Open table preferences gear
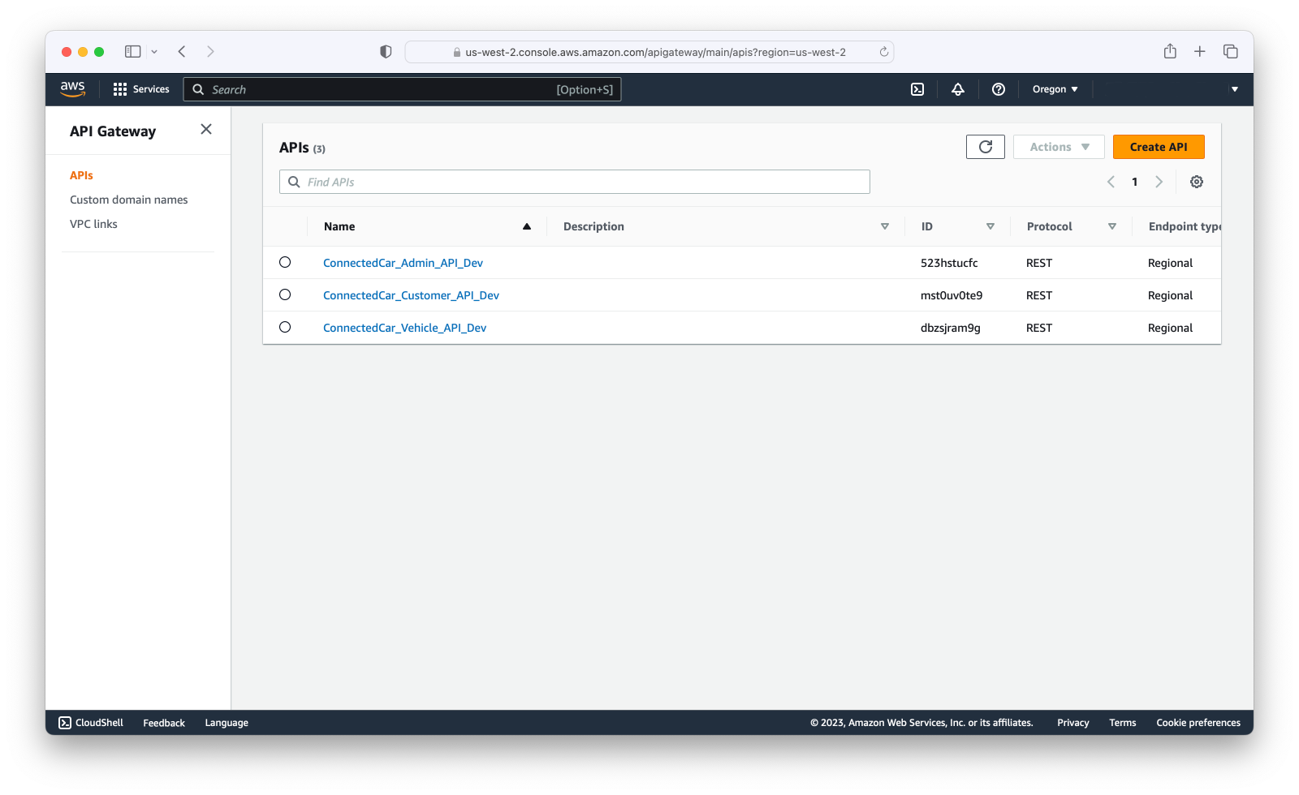The image size is (1299, 795). click(x=1197, y=182)
